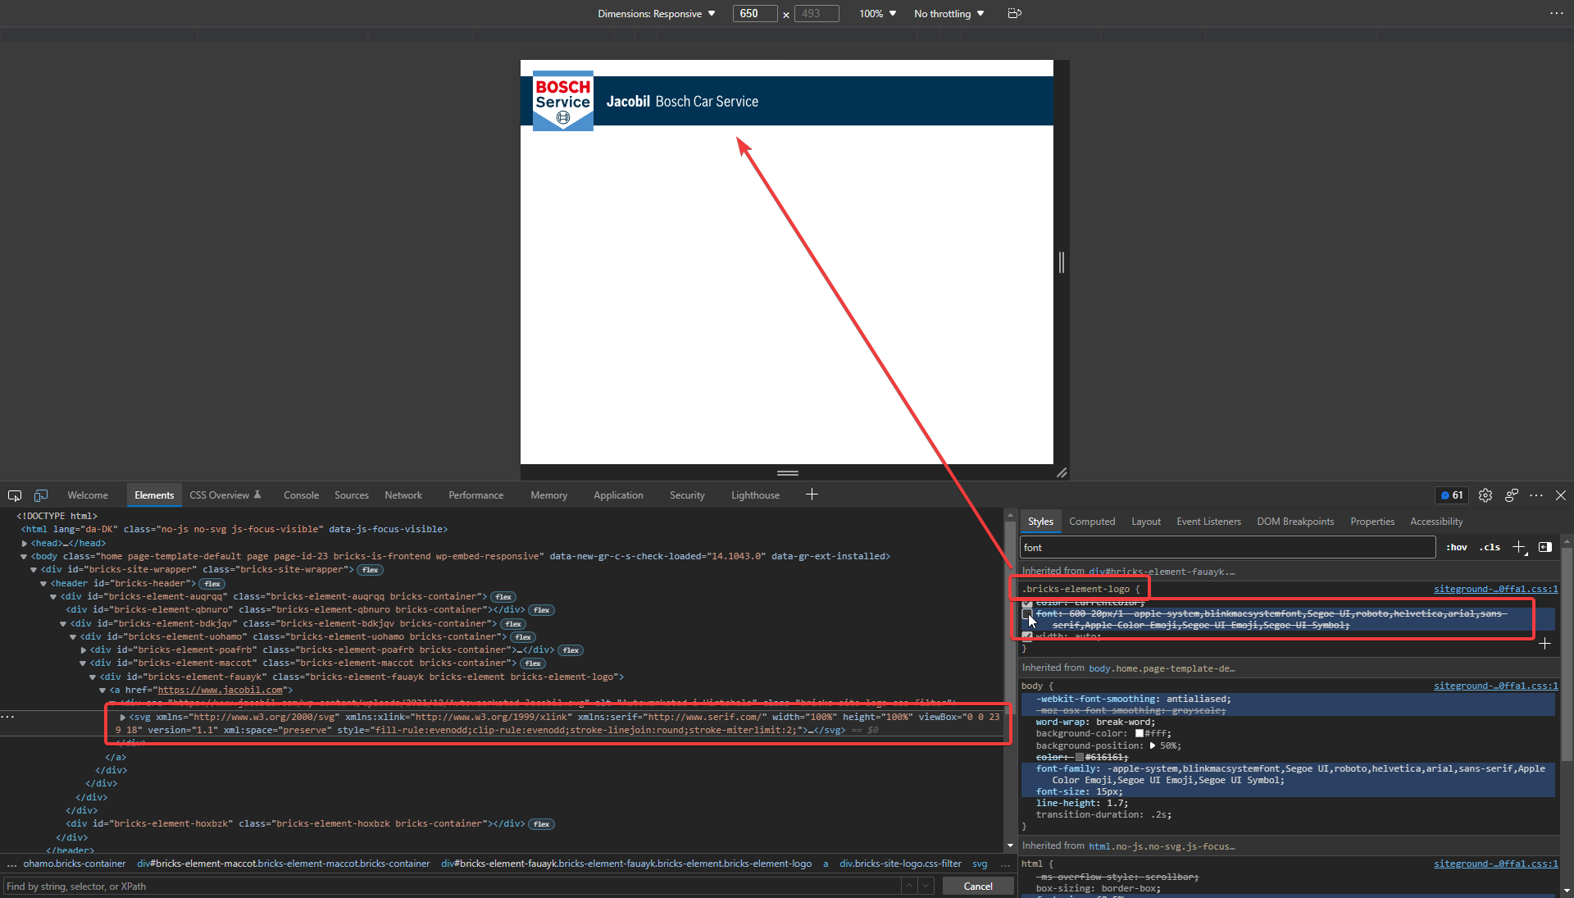Switch to the Sources tab
1574x898 pixels.
(352, 495)
